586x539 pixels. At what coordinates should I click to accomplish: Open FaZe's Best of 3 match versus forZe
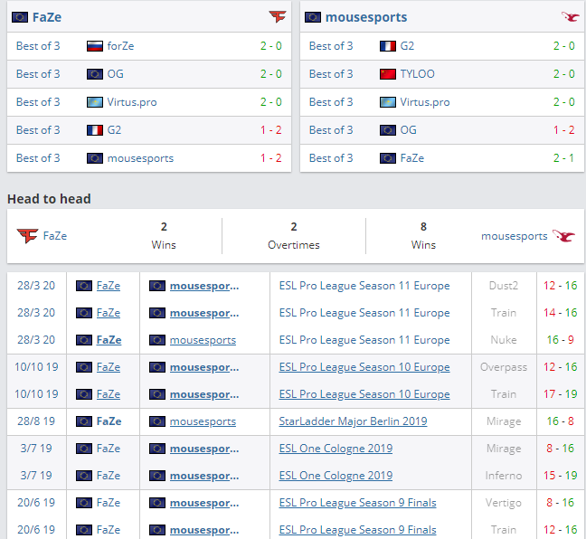[38, 46]
